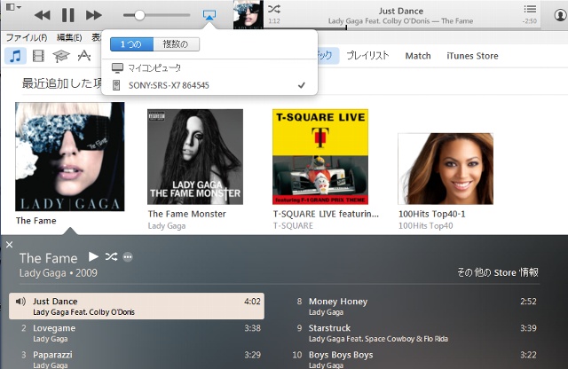Click the 2:52 duration of Money Honey
Image resolution: width=568 pixels, height=369 pixels.
[528, 302]
